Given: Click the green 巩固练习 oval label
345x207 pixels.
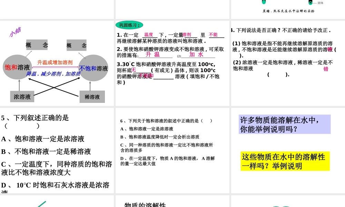Looking at the screenshot, I should click(129, 25).
